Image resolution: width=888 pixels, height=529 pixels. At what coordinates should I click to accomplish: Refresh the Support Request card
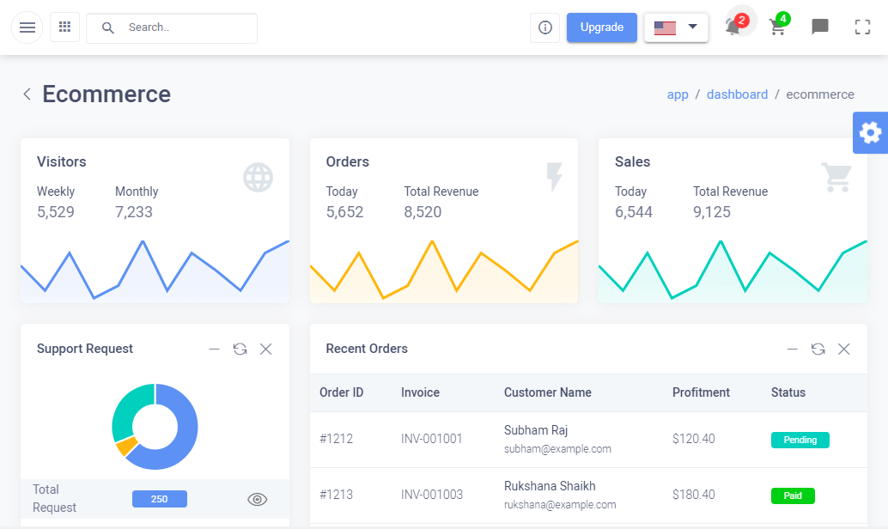240,349
